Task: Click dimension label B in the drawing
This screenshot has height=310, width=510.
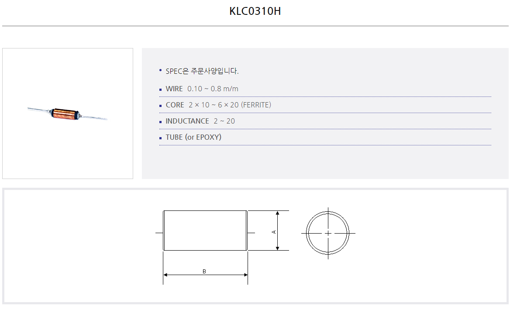Action: tap(204, 272)
